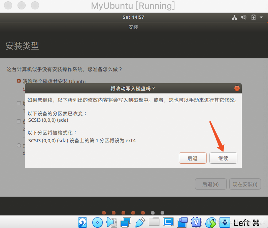Viewport: 268px width, 228px height.
Task: Click the USB devices status icon
Action: pyautogui.click(x=140, y=222)
